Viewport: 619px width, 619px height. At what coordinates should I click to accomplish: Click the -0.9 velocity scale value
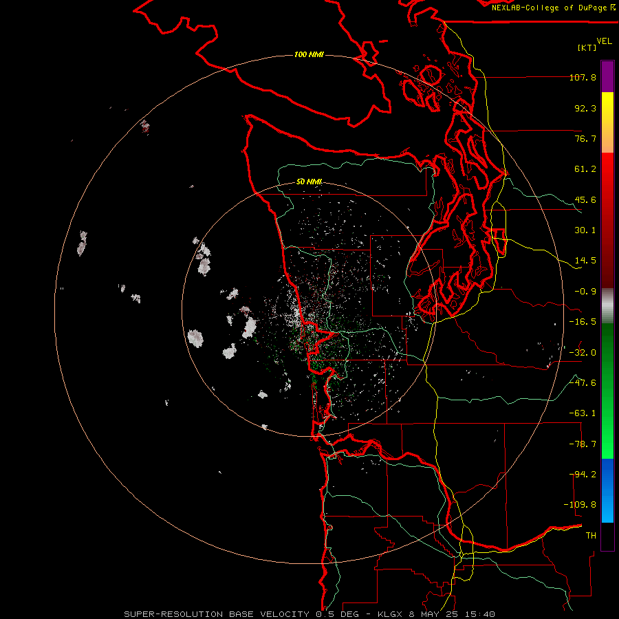pyautogui.click(x=585, y=292)
